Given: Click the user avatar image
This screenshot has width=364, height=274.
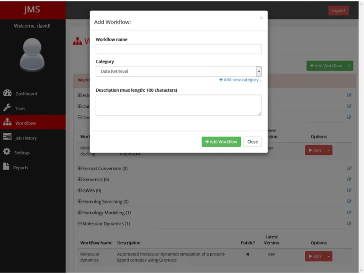Looking at the screenshot, I should tap(32, 54).
